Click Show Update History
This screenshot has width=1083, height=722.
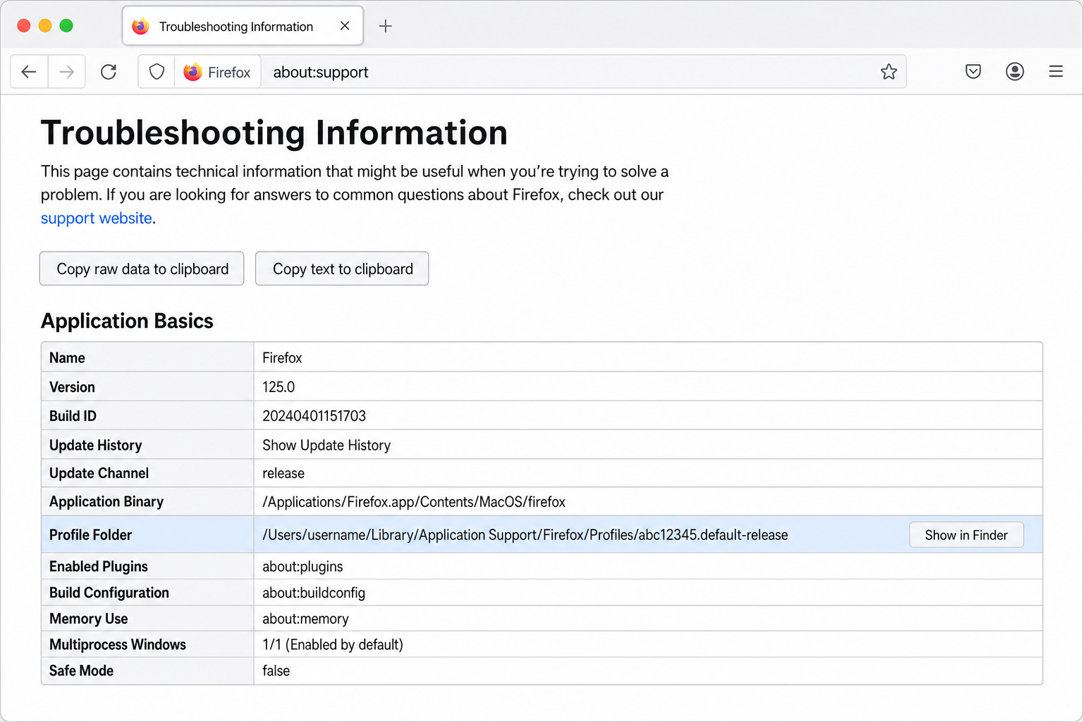(326, 446)
